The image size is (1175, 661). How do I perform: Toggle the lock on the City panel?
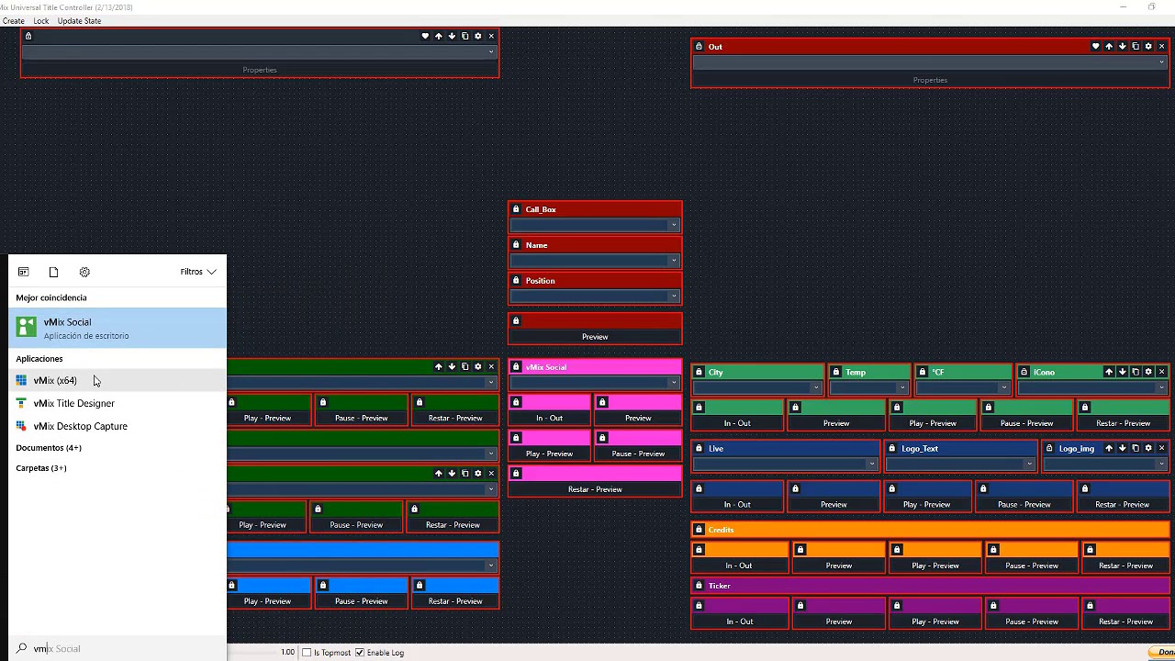[699, 372]
